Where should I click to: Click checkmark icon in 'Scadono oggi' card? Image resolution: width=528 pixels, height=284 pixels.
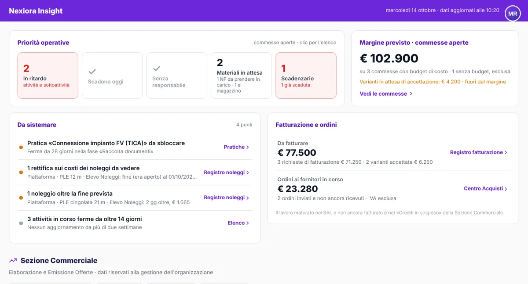point(92,71)
